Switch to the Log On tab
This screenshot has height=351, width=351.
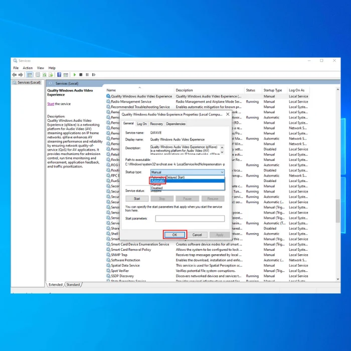pyautogui.click(x=142, y=124)
